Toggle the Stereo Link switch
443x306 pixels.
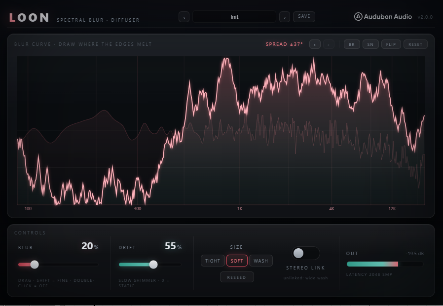(305, 253)
